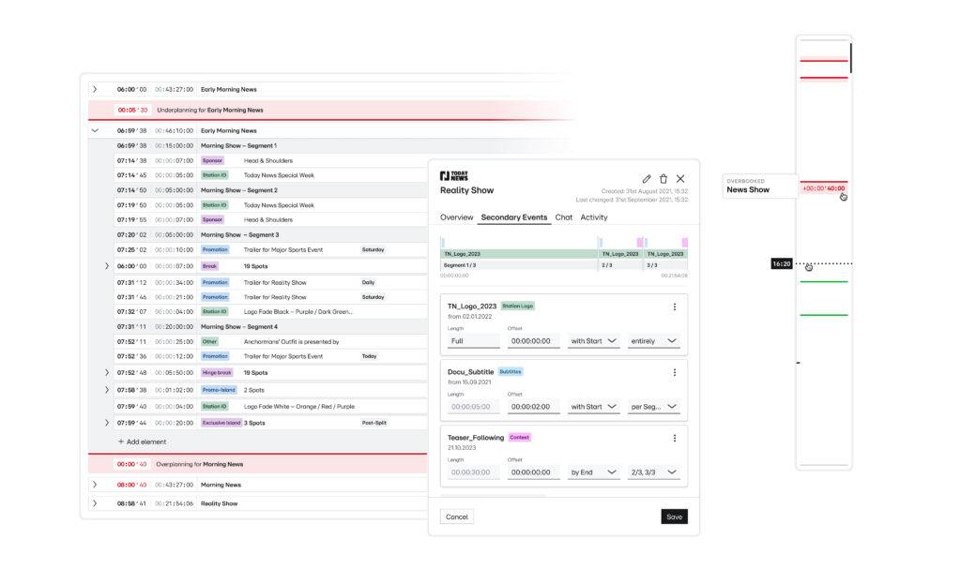The height and width of the screenshot is (569, 961).
Task: Close the Reality Show dialog with X
Action: (680, 179)
